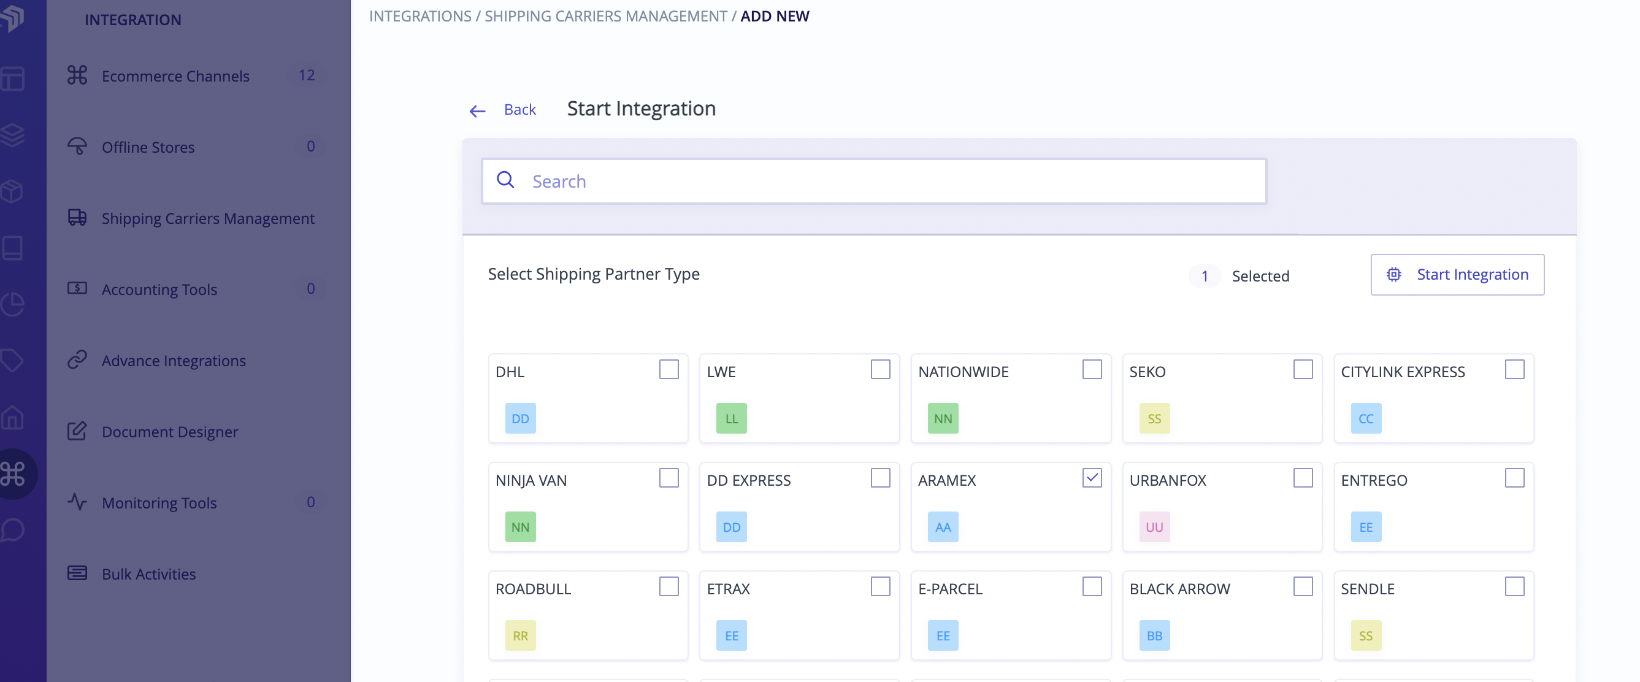Click the DD EXPRESS card's DD badge

point(732,527)
